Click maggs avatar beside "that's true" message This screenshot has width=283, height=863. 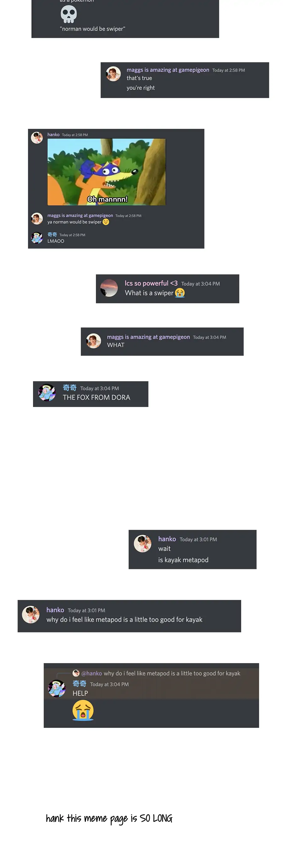click(x=113, y=74)
